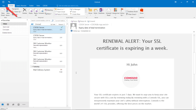Open the Concepts folder
Viewport: 196px width, 110px height.
coord(6,30)
